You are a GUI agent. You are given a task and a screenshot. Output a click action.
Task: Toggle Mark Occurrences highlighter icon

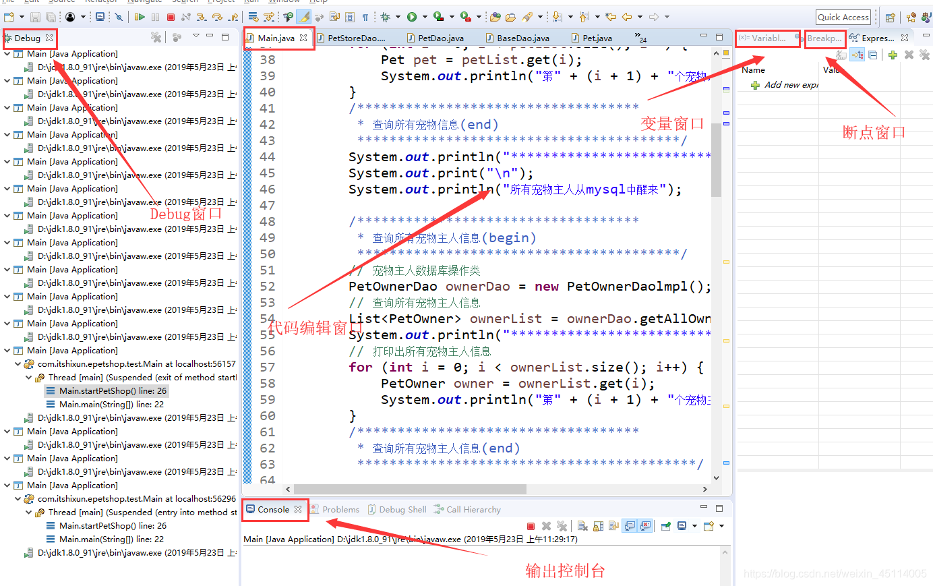(x=303, y=17)
